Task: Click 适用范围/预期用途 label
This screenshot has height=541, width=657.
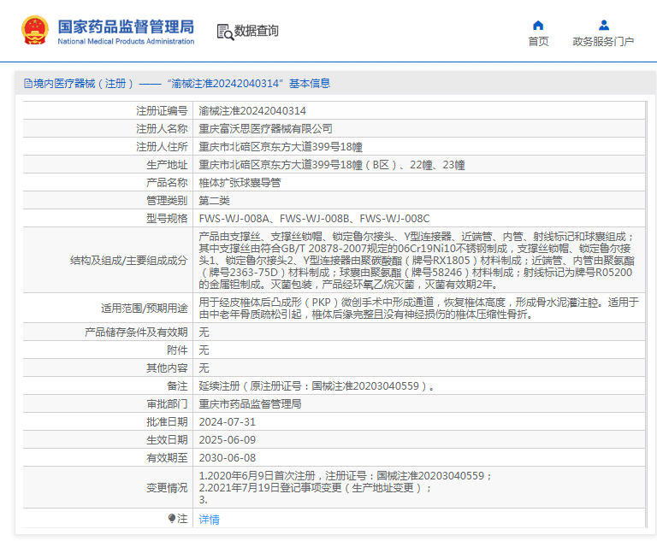Action: click(144, 309)
